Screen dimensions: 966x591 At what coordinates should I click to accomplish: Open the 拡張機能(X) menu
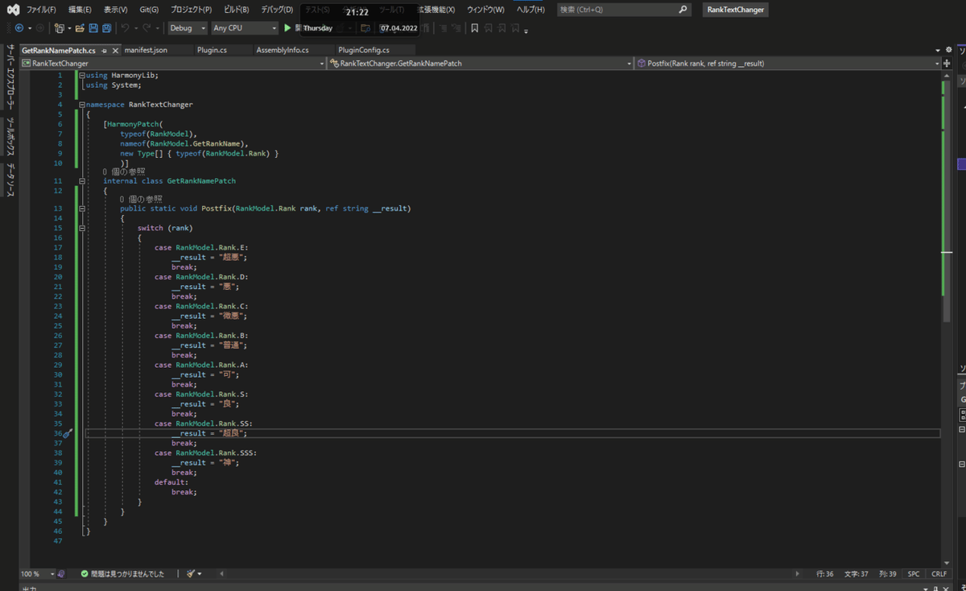[436, 10]
